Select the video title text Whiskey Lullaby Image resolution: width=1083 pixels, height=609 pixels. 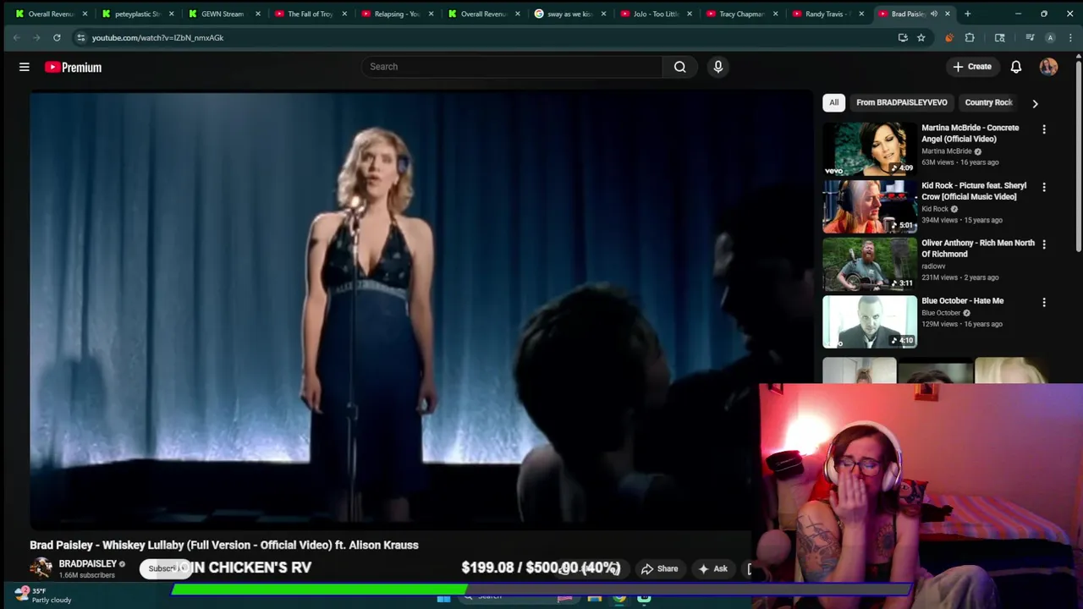coord(224,545)
